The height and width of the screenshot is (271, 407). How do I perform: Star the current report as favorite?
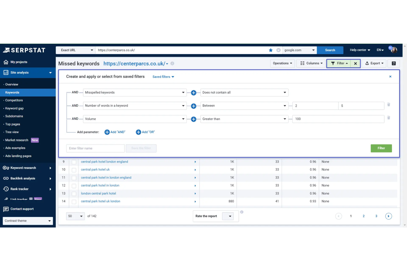(x=271, y=50)
